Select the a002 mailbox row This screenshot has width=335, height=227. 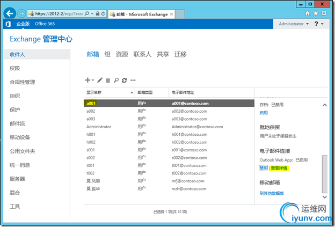[169, 111]
